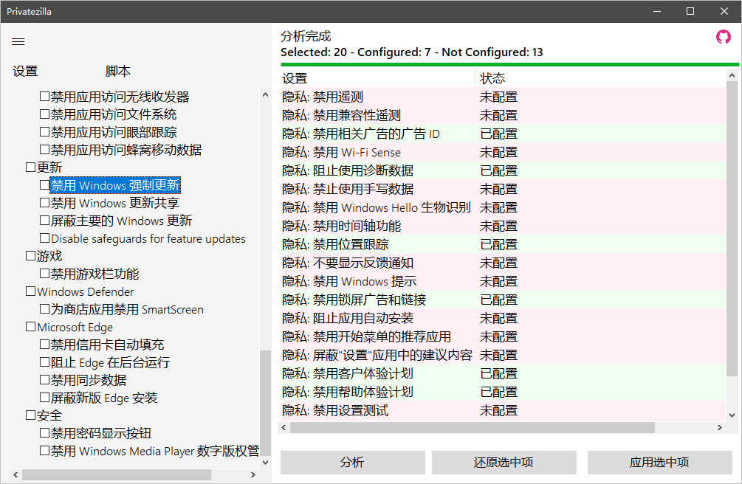
Task: Select row 隐私: 禁用 Wi-Fi Sense
Action: point(503,152)
